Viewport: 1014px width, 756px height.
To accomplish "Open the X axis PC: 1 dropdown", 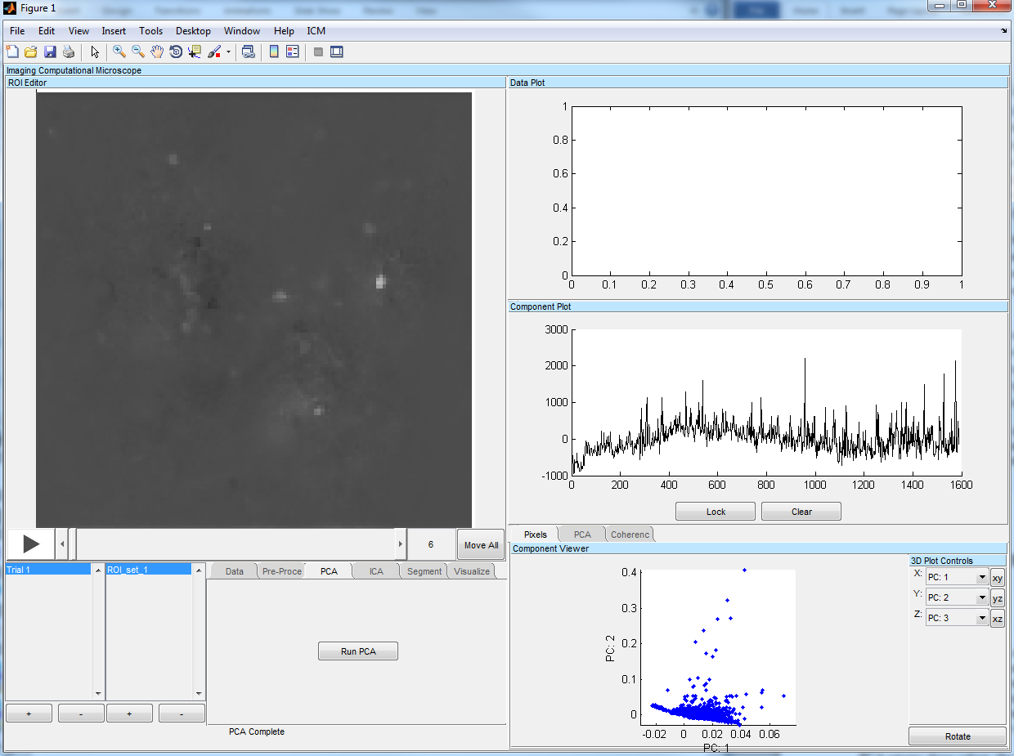I will click(958, 577).
